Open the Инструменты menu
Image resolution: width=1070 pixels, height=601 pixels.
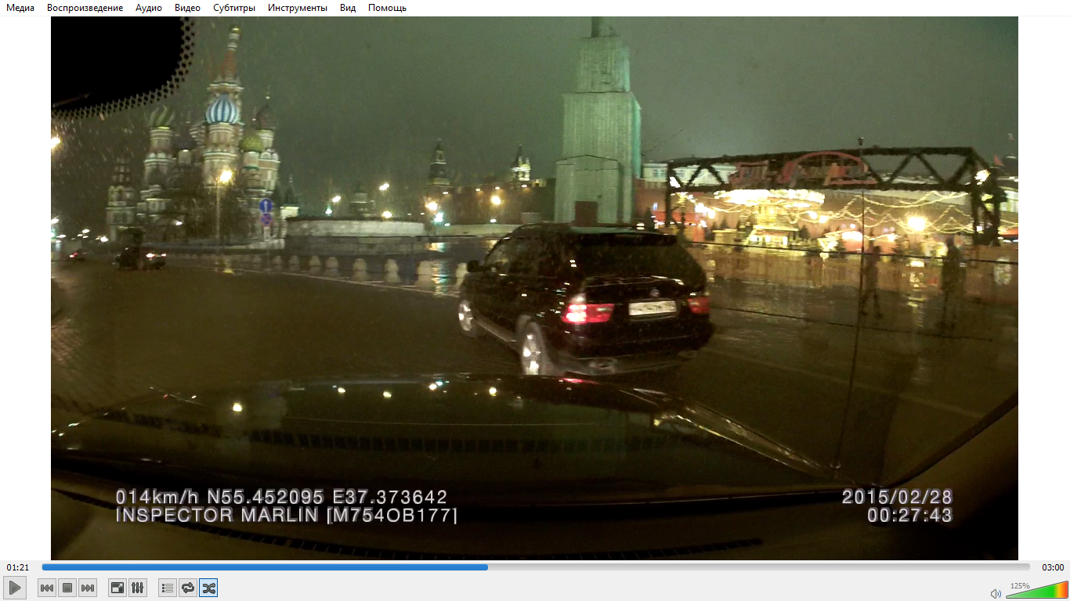pyautogui.click(x=298, y=8)
